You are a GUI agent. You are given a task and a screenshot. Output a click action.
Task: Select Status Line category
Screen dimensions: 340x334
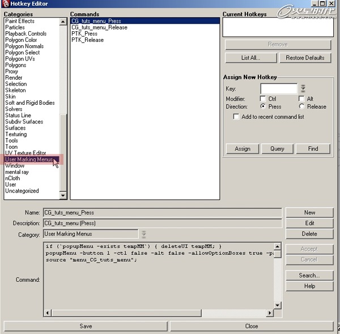point(32,115)
